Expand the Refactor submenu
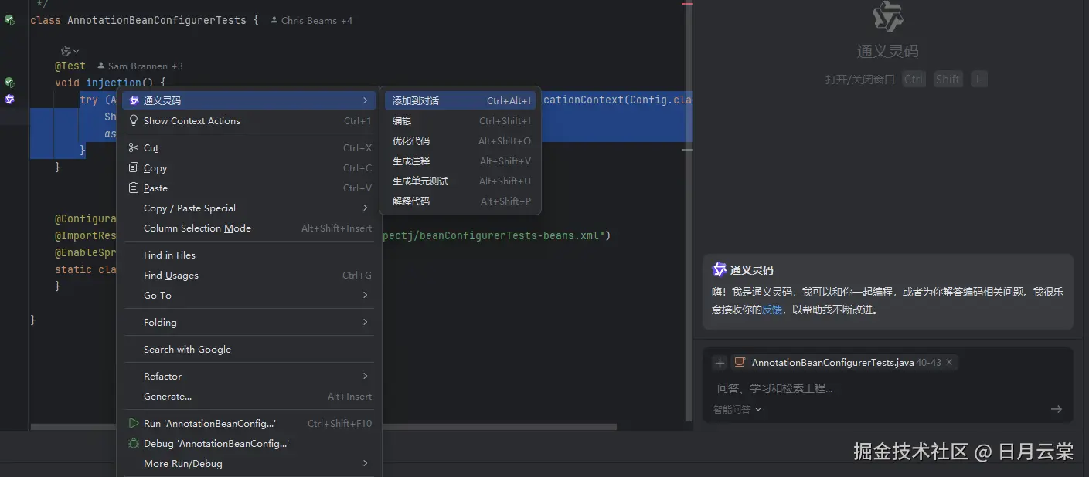The width and height of the screenshot is (1089, 477). click(x=366, y=376)
